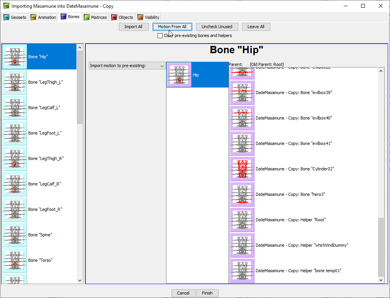Click the evilbox40 parent bone thumbnail
390x298 pixels.
point(242,118)
